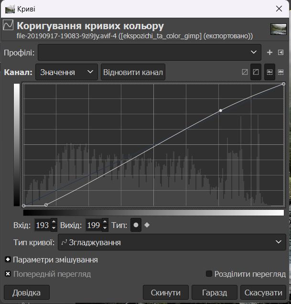The width and height of the screenshot is (291, 304).
Task: Click the Curves tool icon in header
Action: [8, 25]
